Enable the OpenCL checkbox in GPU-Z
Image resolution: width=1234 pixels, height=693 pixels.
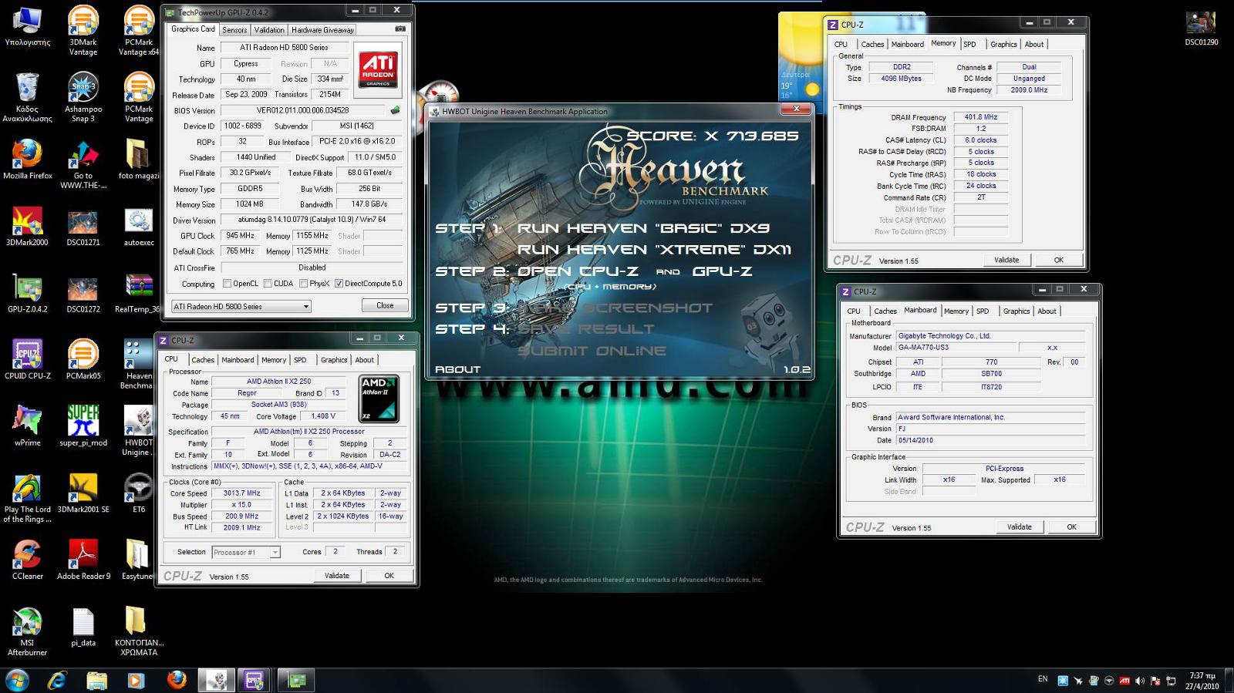tap(228, 284)
